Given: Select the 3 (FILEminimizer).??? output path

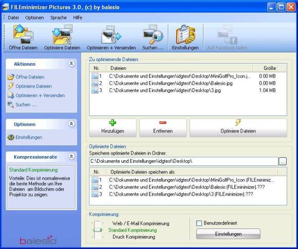Looking at the screenshot, I should [181, 194].
